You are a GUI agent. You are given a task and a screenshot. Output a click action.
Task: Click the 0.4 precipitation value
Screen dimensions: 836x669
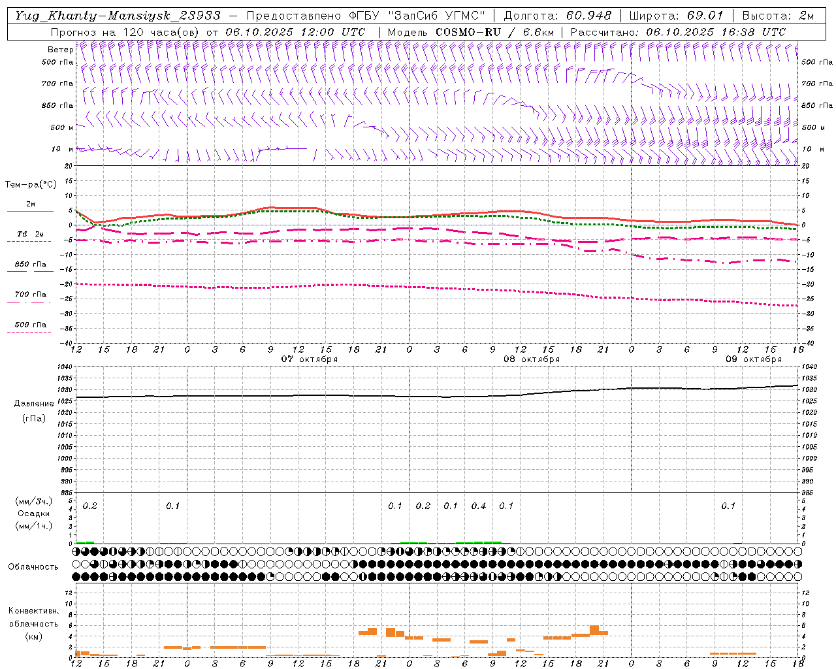(479, 506)
